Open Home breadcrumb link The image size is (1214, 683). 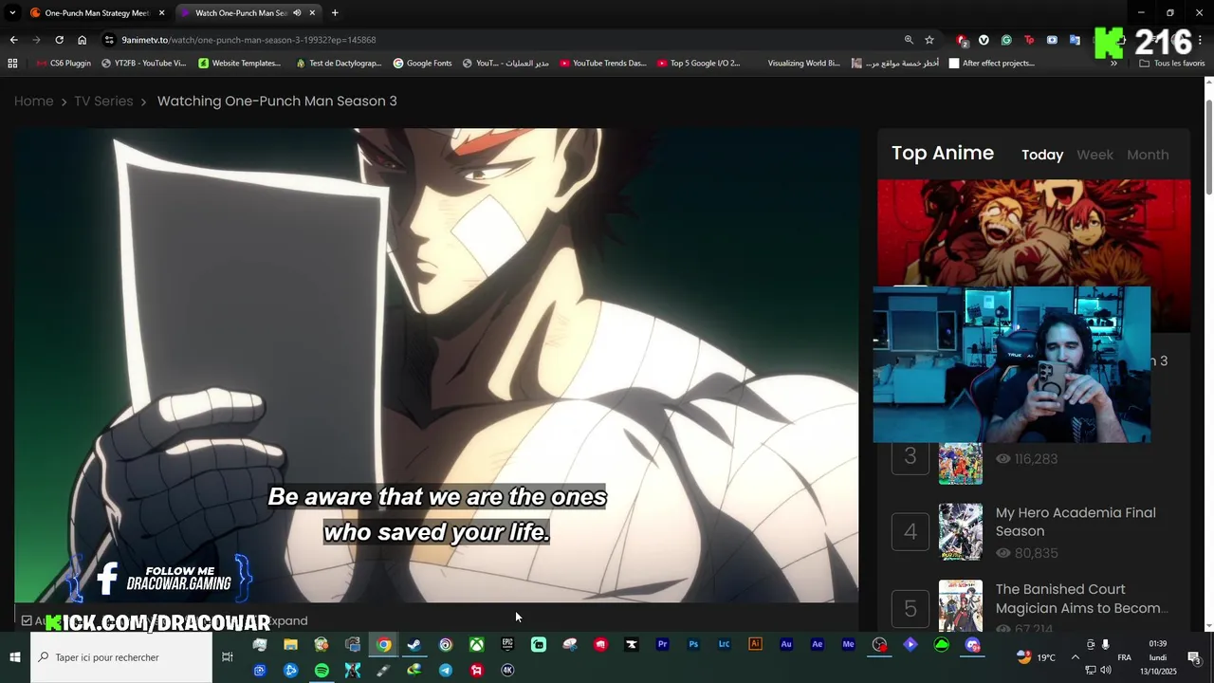tap(33, 101)
